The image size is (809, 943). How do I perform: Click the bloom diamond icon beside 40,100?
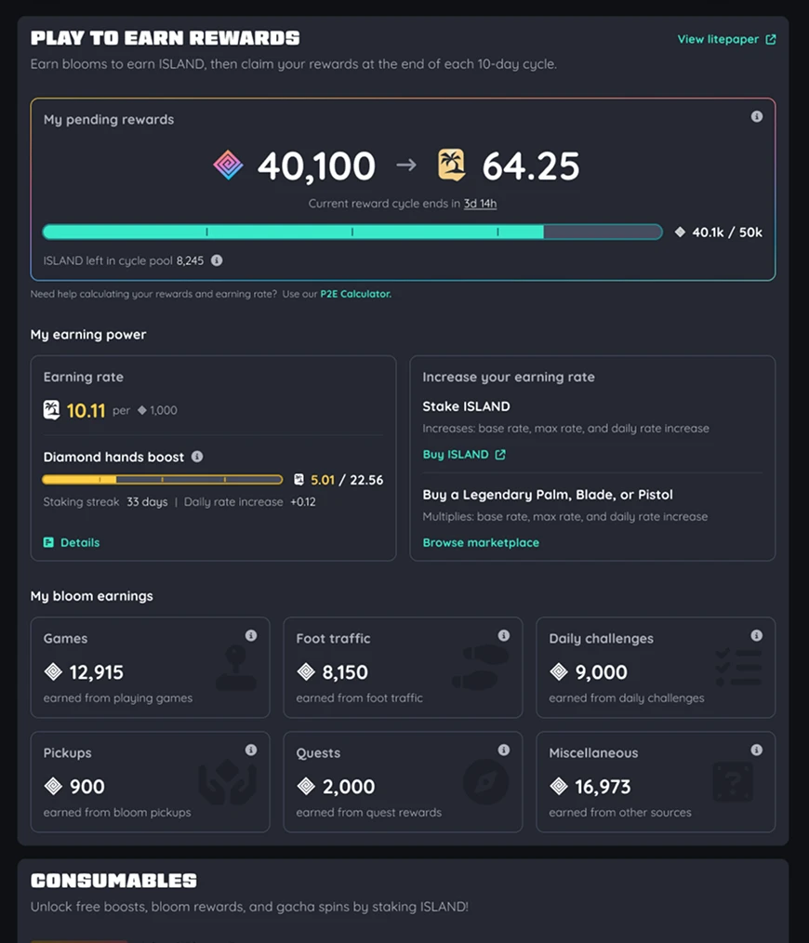coord(228,166)
